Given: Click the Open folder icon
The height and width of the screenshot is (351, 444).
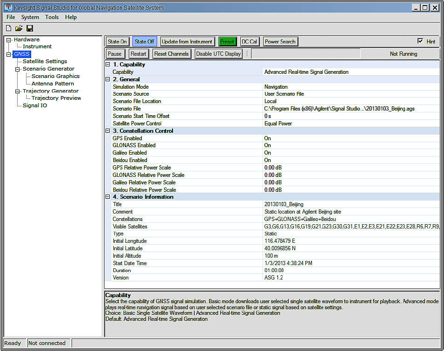Looking at the screenshot, I should point(19,29).
